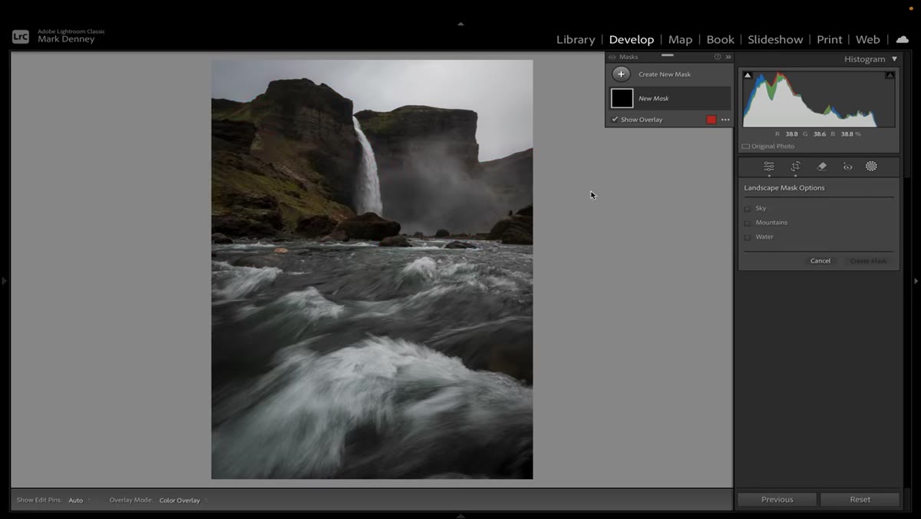Click the Lightroom Classic LrC logo
The height and width of the screenshot is (519, 921).
[21, 36]
